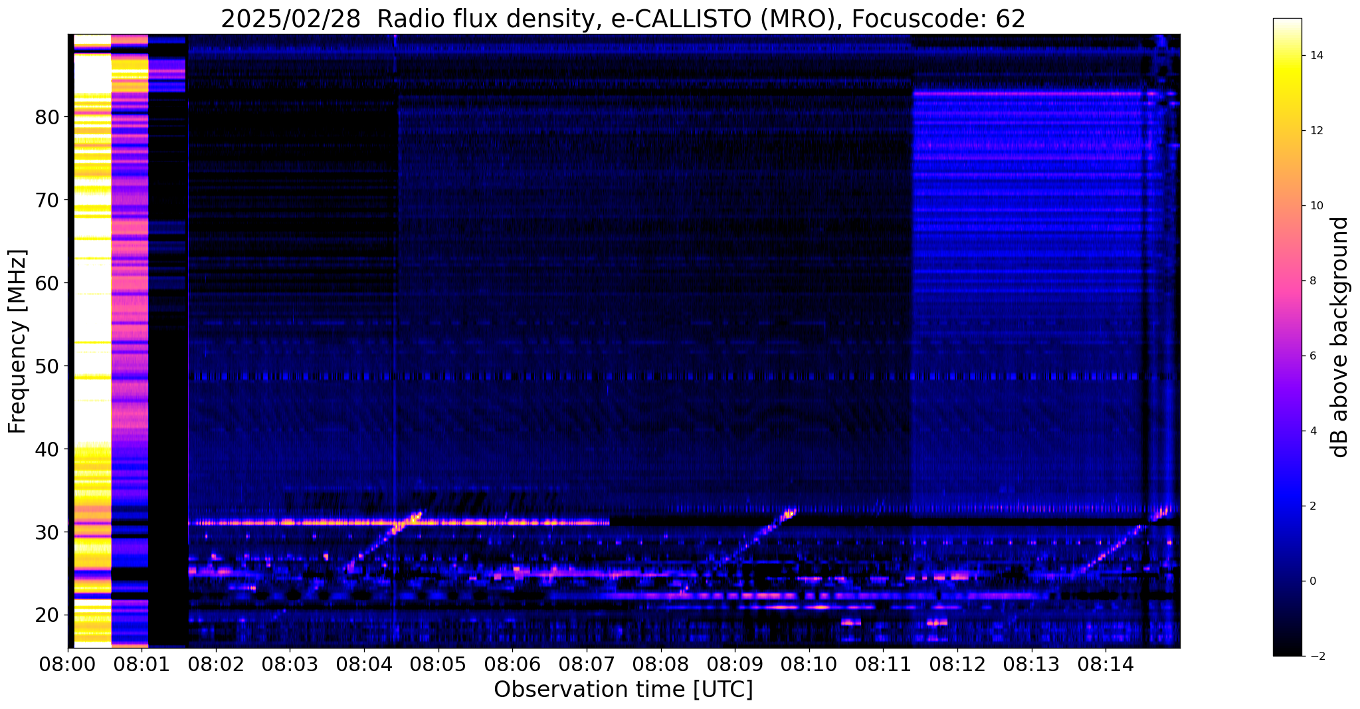
Task: Click the pink calibration band near 08:01
Action: pyautogui.click(x=130, y=341)
